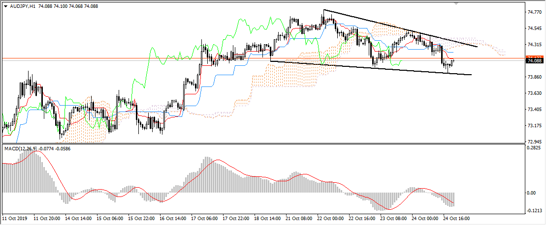Click the 11 Oct 20:00 time label
Screen dimensions: 546x225
47,219
